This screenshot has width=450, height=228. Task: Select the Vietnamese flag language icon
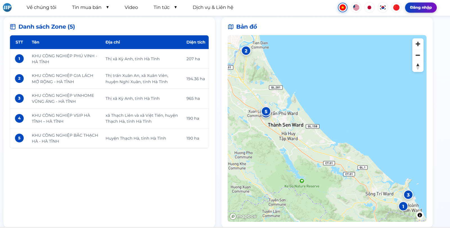tap(343, 8)
